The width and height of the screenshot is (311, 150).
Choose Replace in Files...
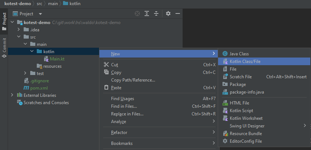[x=158, y=114]
